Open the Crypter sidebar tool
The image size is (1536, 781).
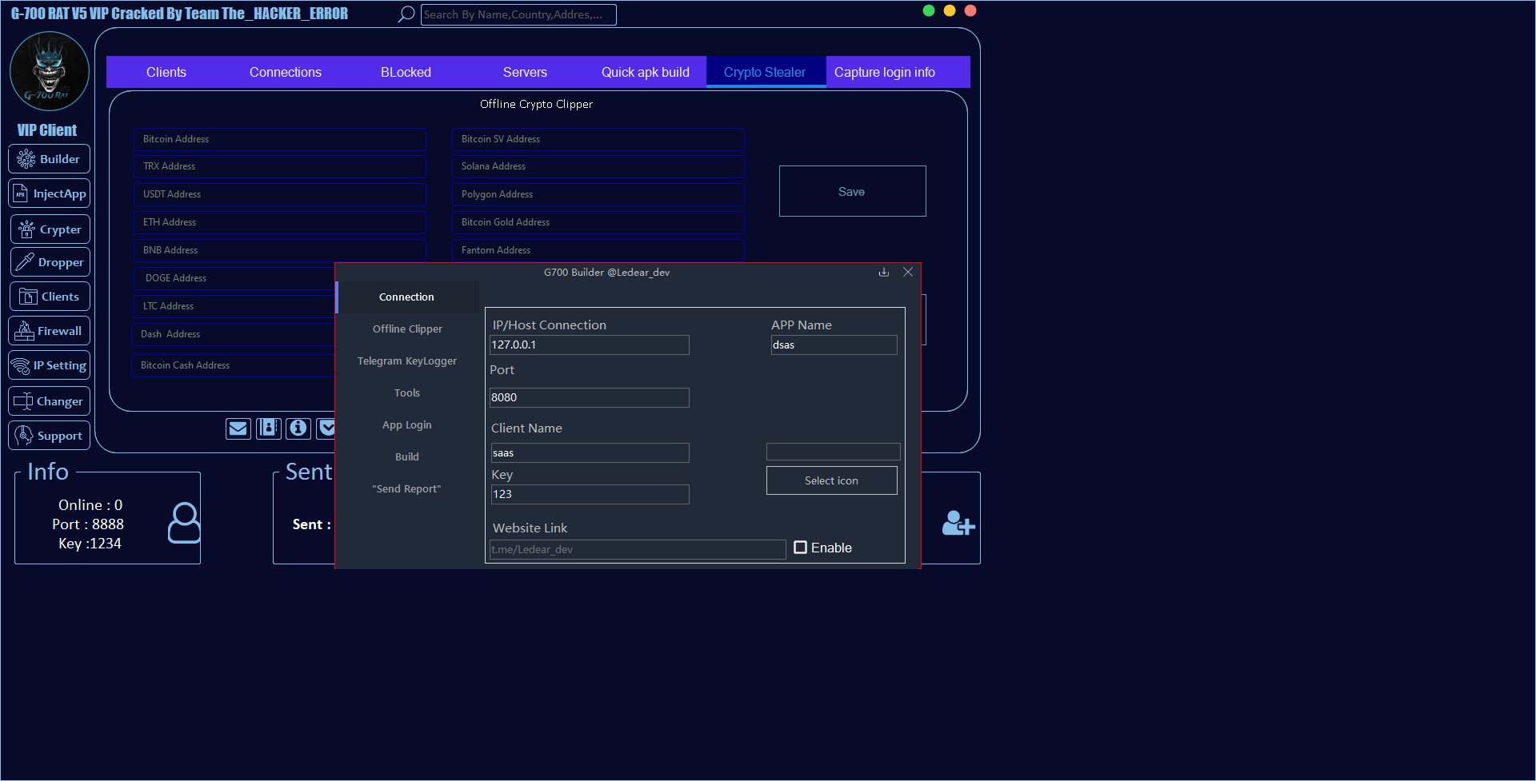coord(50,229)
